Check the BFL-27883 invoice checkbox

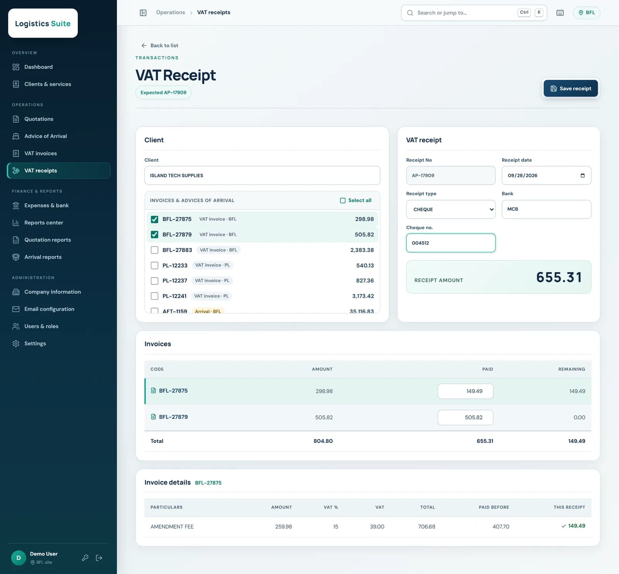click(154, 250)
